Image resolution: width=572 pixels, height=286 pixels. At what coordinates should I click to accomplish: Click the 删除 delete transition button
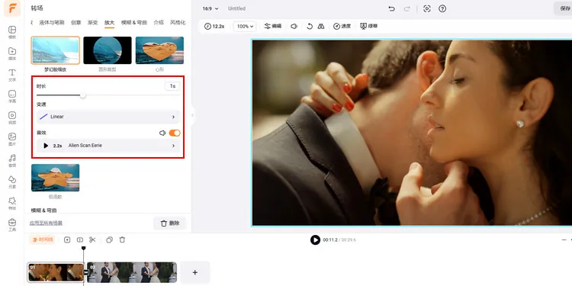point(169,223)
